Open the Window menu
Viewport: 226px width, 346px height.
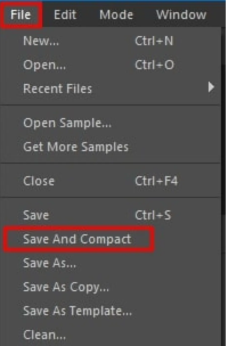(x=181, y=15)
